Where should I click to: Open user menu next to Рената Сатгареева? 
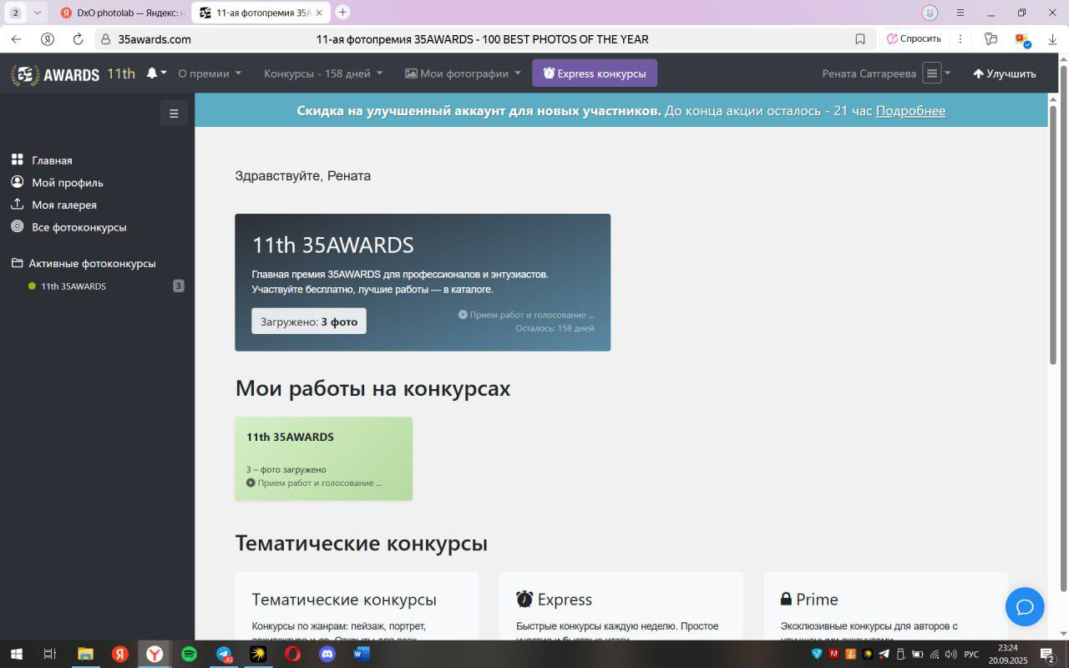click(935, 73)
